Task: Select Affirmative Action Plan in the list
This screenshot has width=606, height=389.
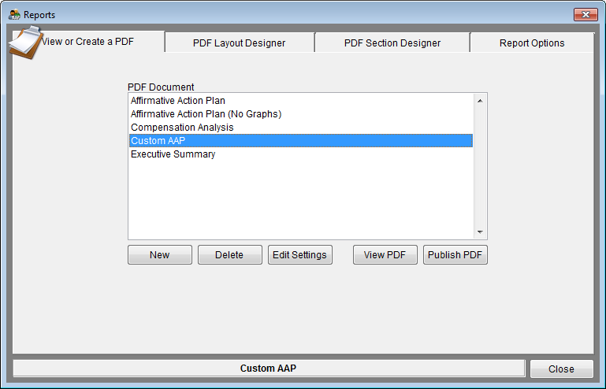Action: [301, 101]
